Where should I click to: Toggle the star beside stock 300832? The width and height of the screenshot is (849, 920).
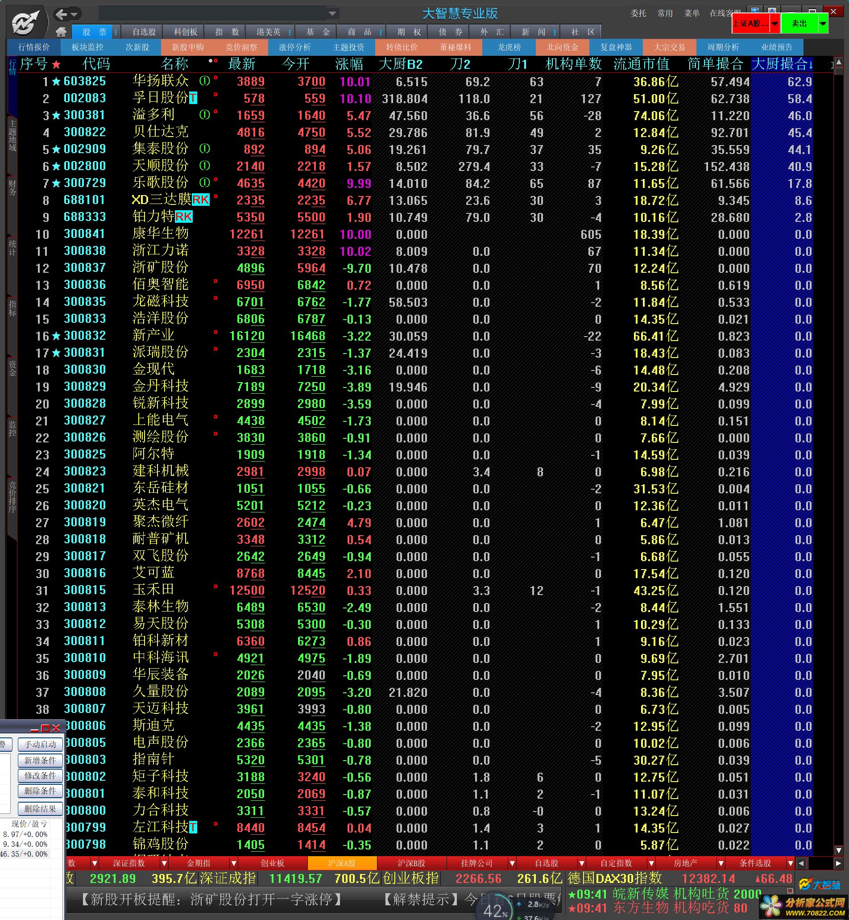pos(56,336)
